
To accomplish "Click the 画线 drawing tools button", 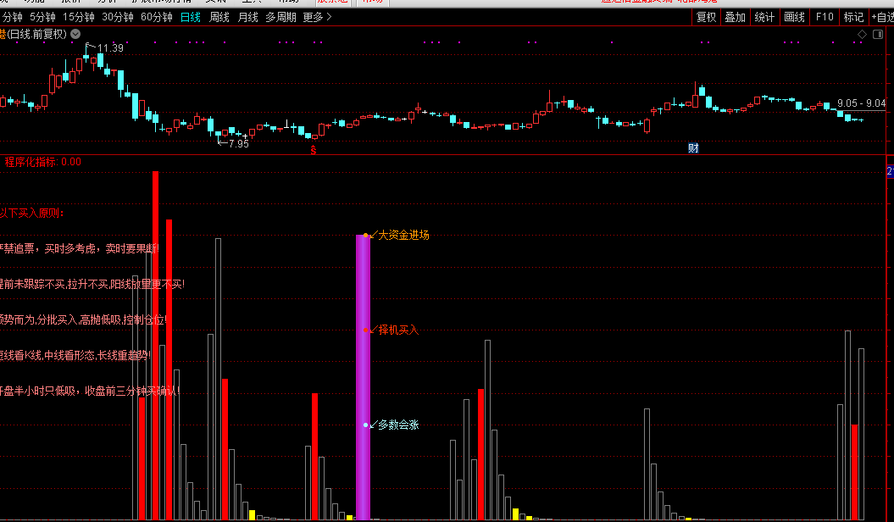I will 794,17.
